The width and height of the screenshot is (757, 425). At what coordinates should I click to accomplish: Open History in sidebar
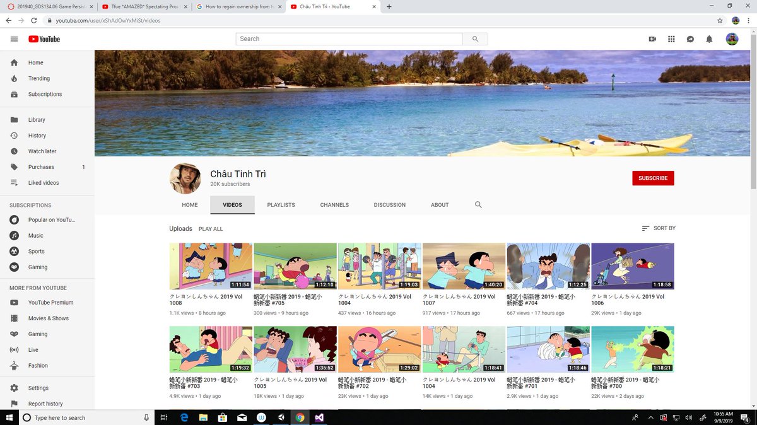[47, 136]
